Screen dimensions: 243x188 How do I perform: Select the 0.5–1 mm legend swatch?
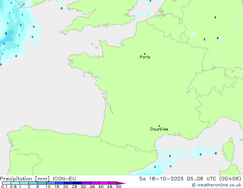(x=15, y=183)
